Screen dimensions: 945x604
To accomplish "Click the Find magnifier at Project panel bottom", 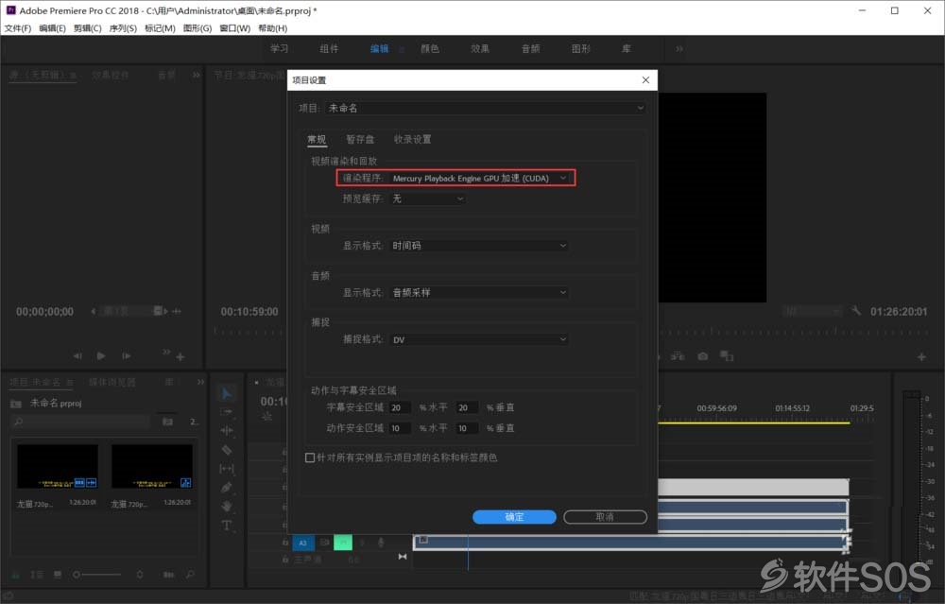I will [x=190, y=575].
